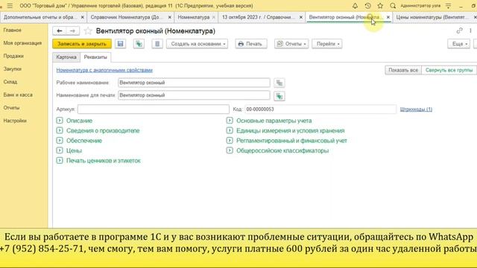This screenshot has width=477, height=268.
Task: Open Настройки section
Action: point(15,121)
